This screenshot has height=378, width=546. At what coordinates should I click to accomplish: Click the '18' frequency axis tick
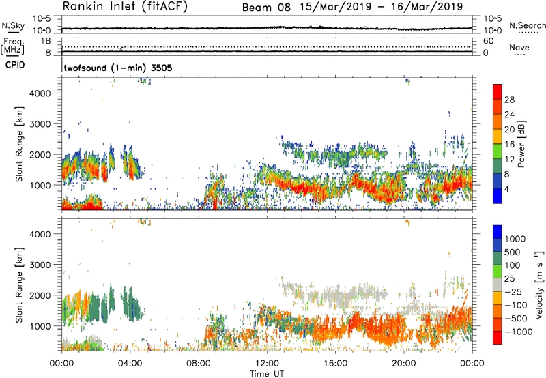pos(46,41)
